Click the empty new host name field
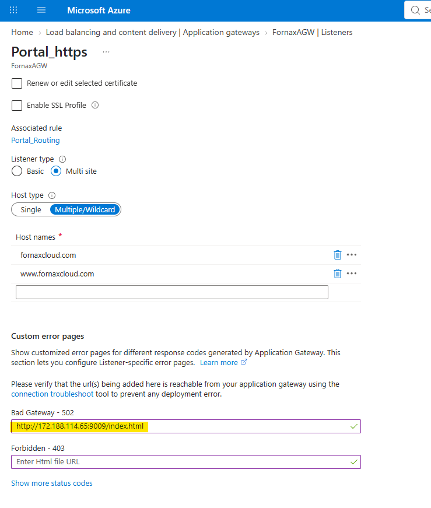The width and height of the screenshot is (431, 508). pos(171,292)
